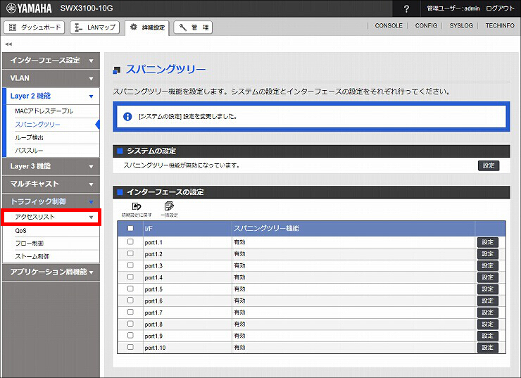Check the port1.1 checkbox

pyautogui.click(x=130, y=242)
